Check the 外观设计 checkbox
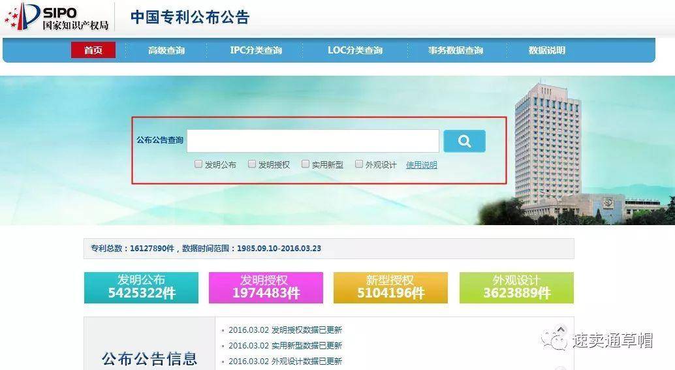 (x=359, y=164)
